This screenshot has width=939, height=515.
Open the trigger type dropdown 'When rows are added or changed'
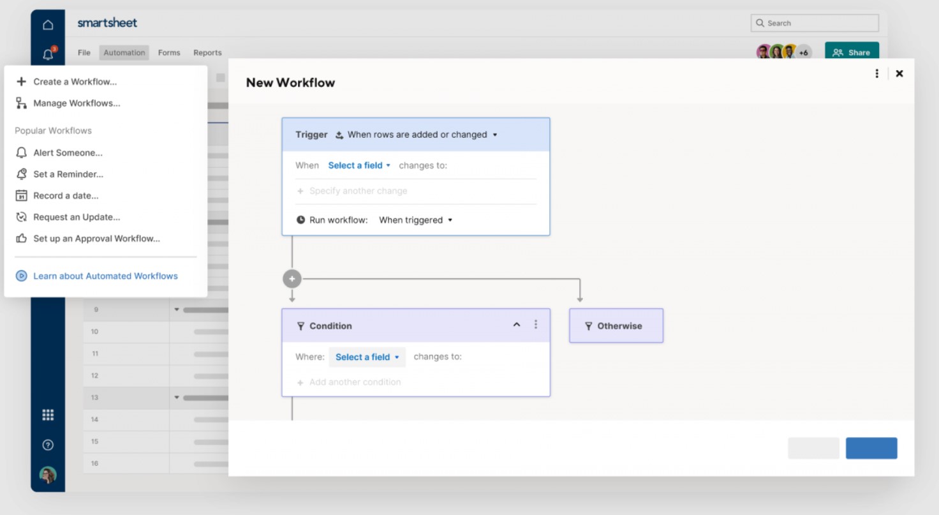pyautogui.click(x=422, y=135)
